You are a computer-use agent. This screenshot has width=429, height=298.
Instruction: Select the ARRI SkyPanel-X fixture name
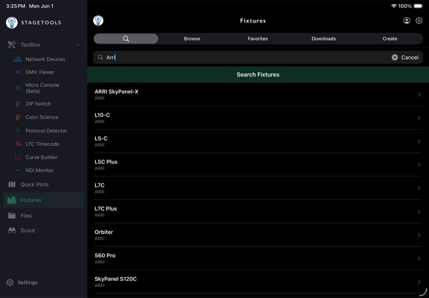click(116, 92)
